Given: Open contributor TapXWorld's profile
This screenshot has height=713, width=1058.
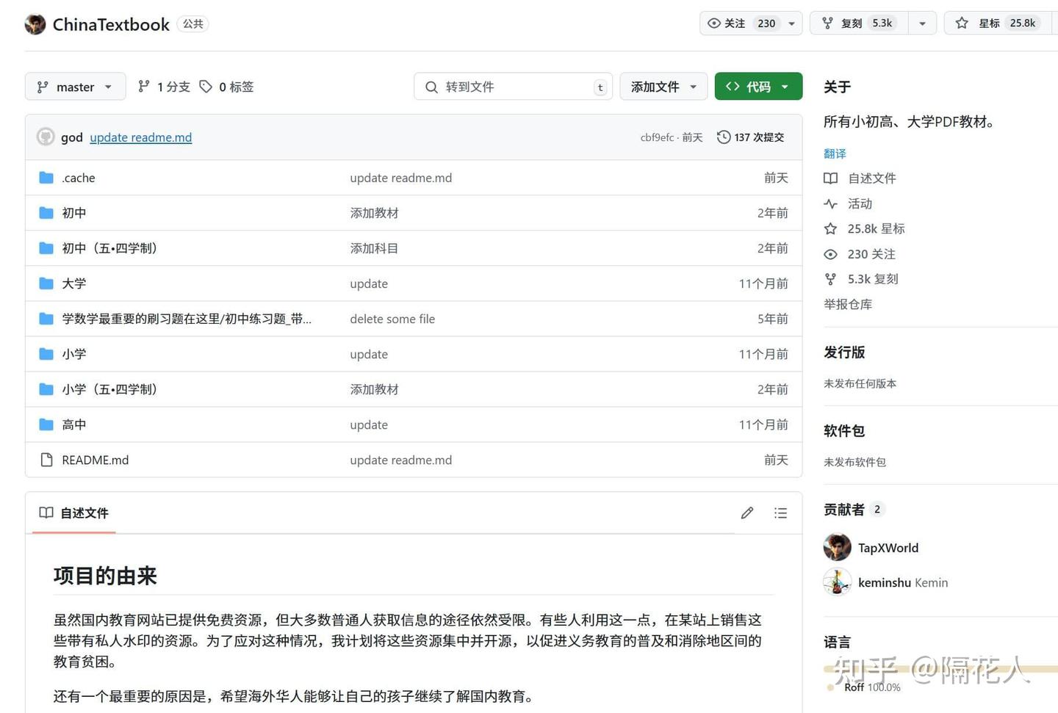Looking at the screenshot, I should click(x=888, y=547).
